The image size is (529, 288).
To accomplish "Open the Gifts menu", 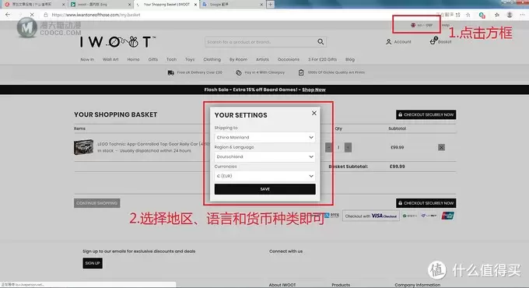I will [x=152, y=59].
